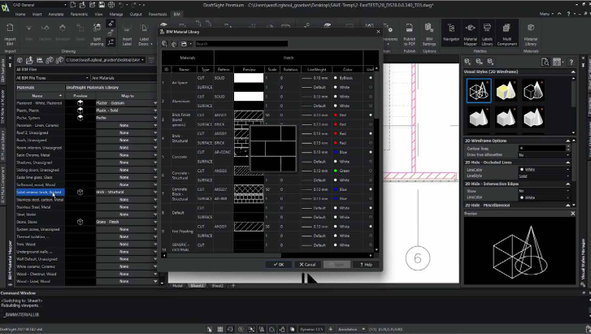Select Used radio for Default CUT row
591x334 pixels.
(x=371, y=208)
